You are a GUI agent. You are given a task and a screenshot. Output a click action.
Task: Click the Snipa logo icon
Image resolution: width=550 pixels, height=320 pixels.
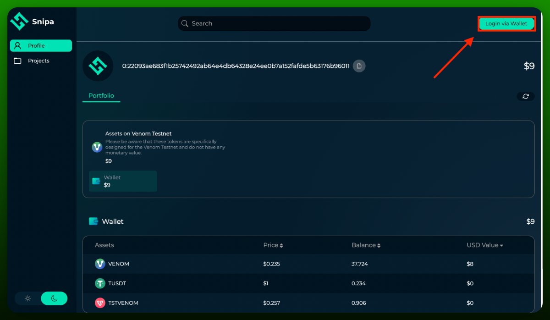click(20, 21)
